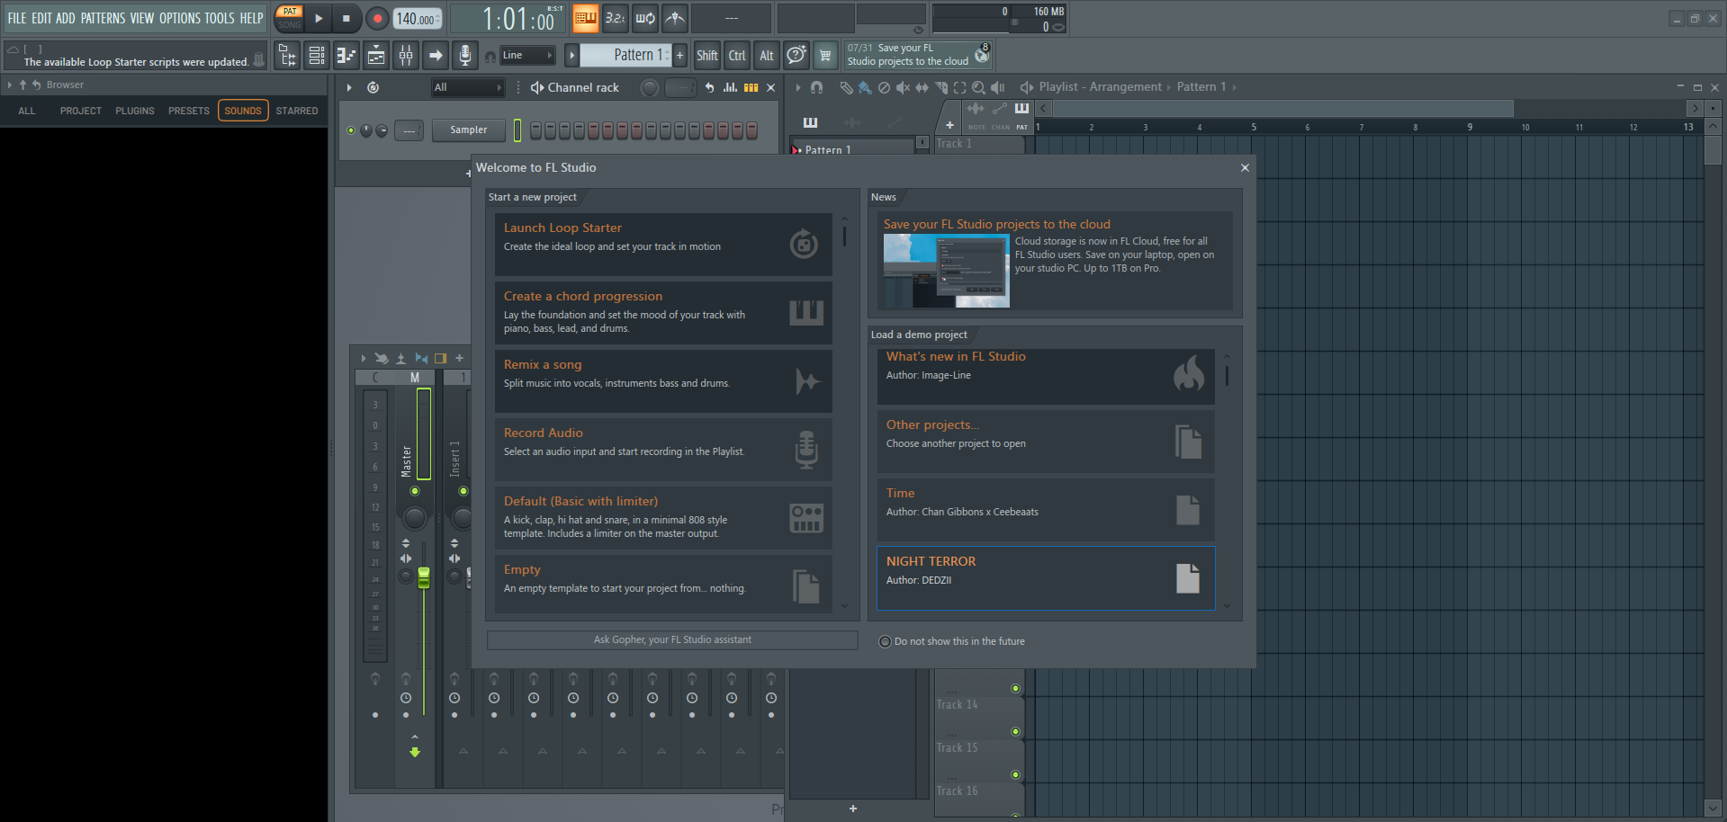Open the Pattern 1 selector dropdown

coord(625,56)
